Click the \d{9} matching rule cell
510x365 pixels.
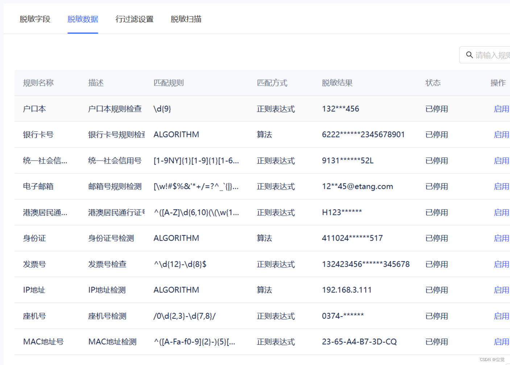162,109
